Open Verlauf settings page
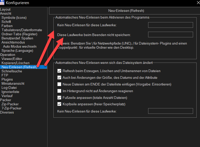Viewport: 200px width, 147px height. pyautogui.click(x=7, y=96)
